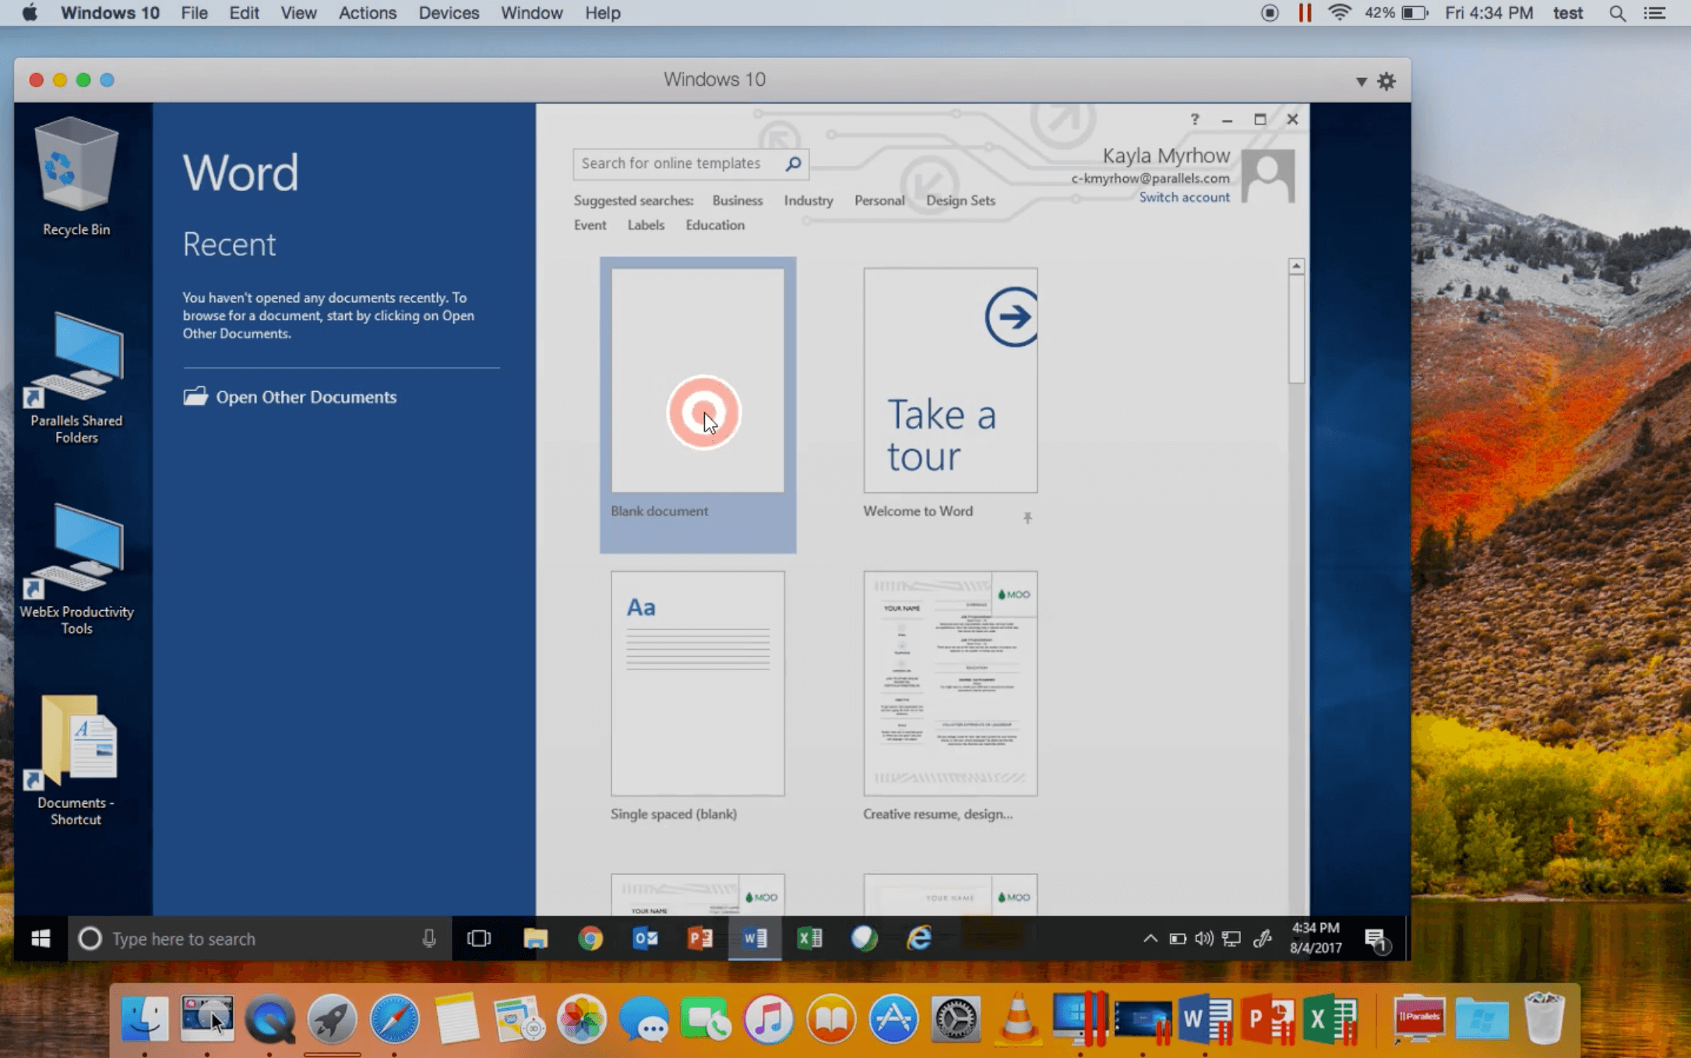Click the Windows Task View icon
The height and width of the screenshot is (1058, 1691).
(478, 938)
